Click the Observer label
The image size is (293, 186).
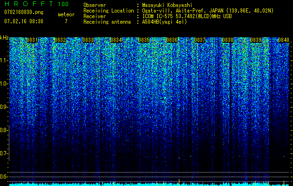coord(95,5)
